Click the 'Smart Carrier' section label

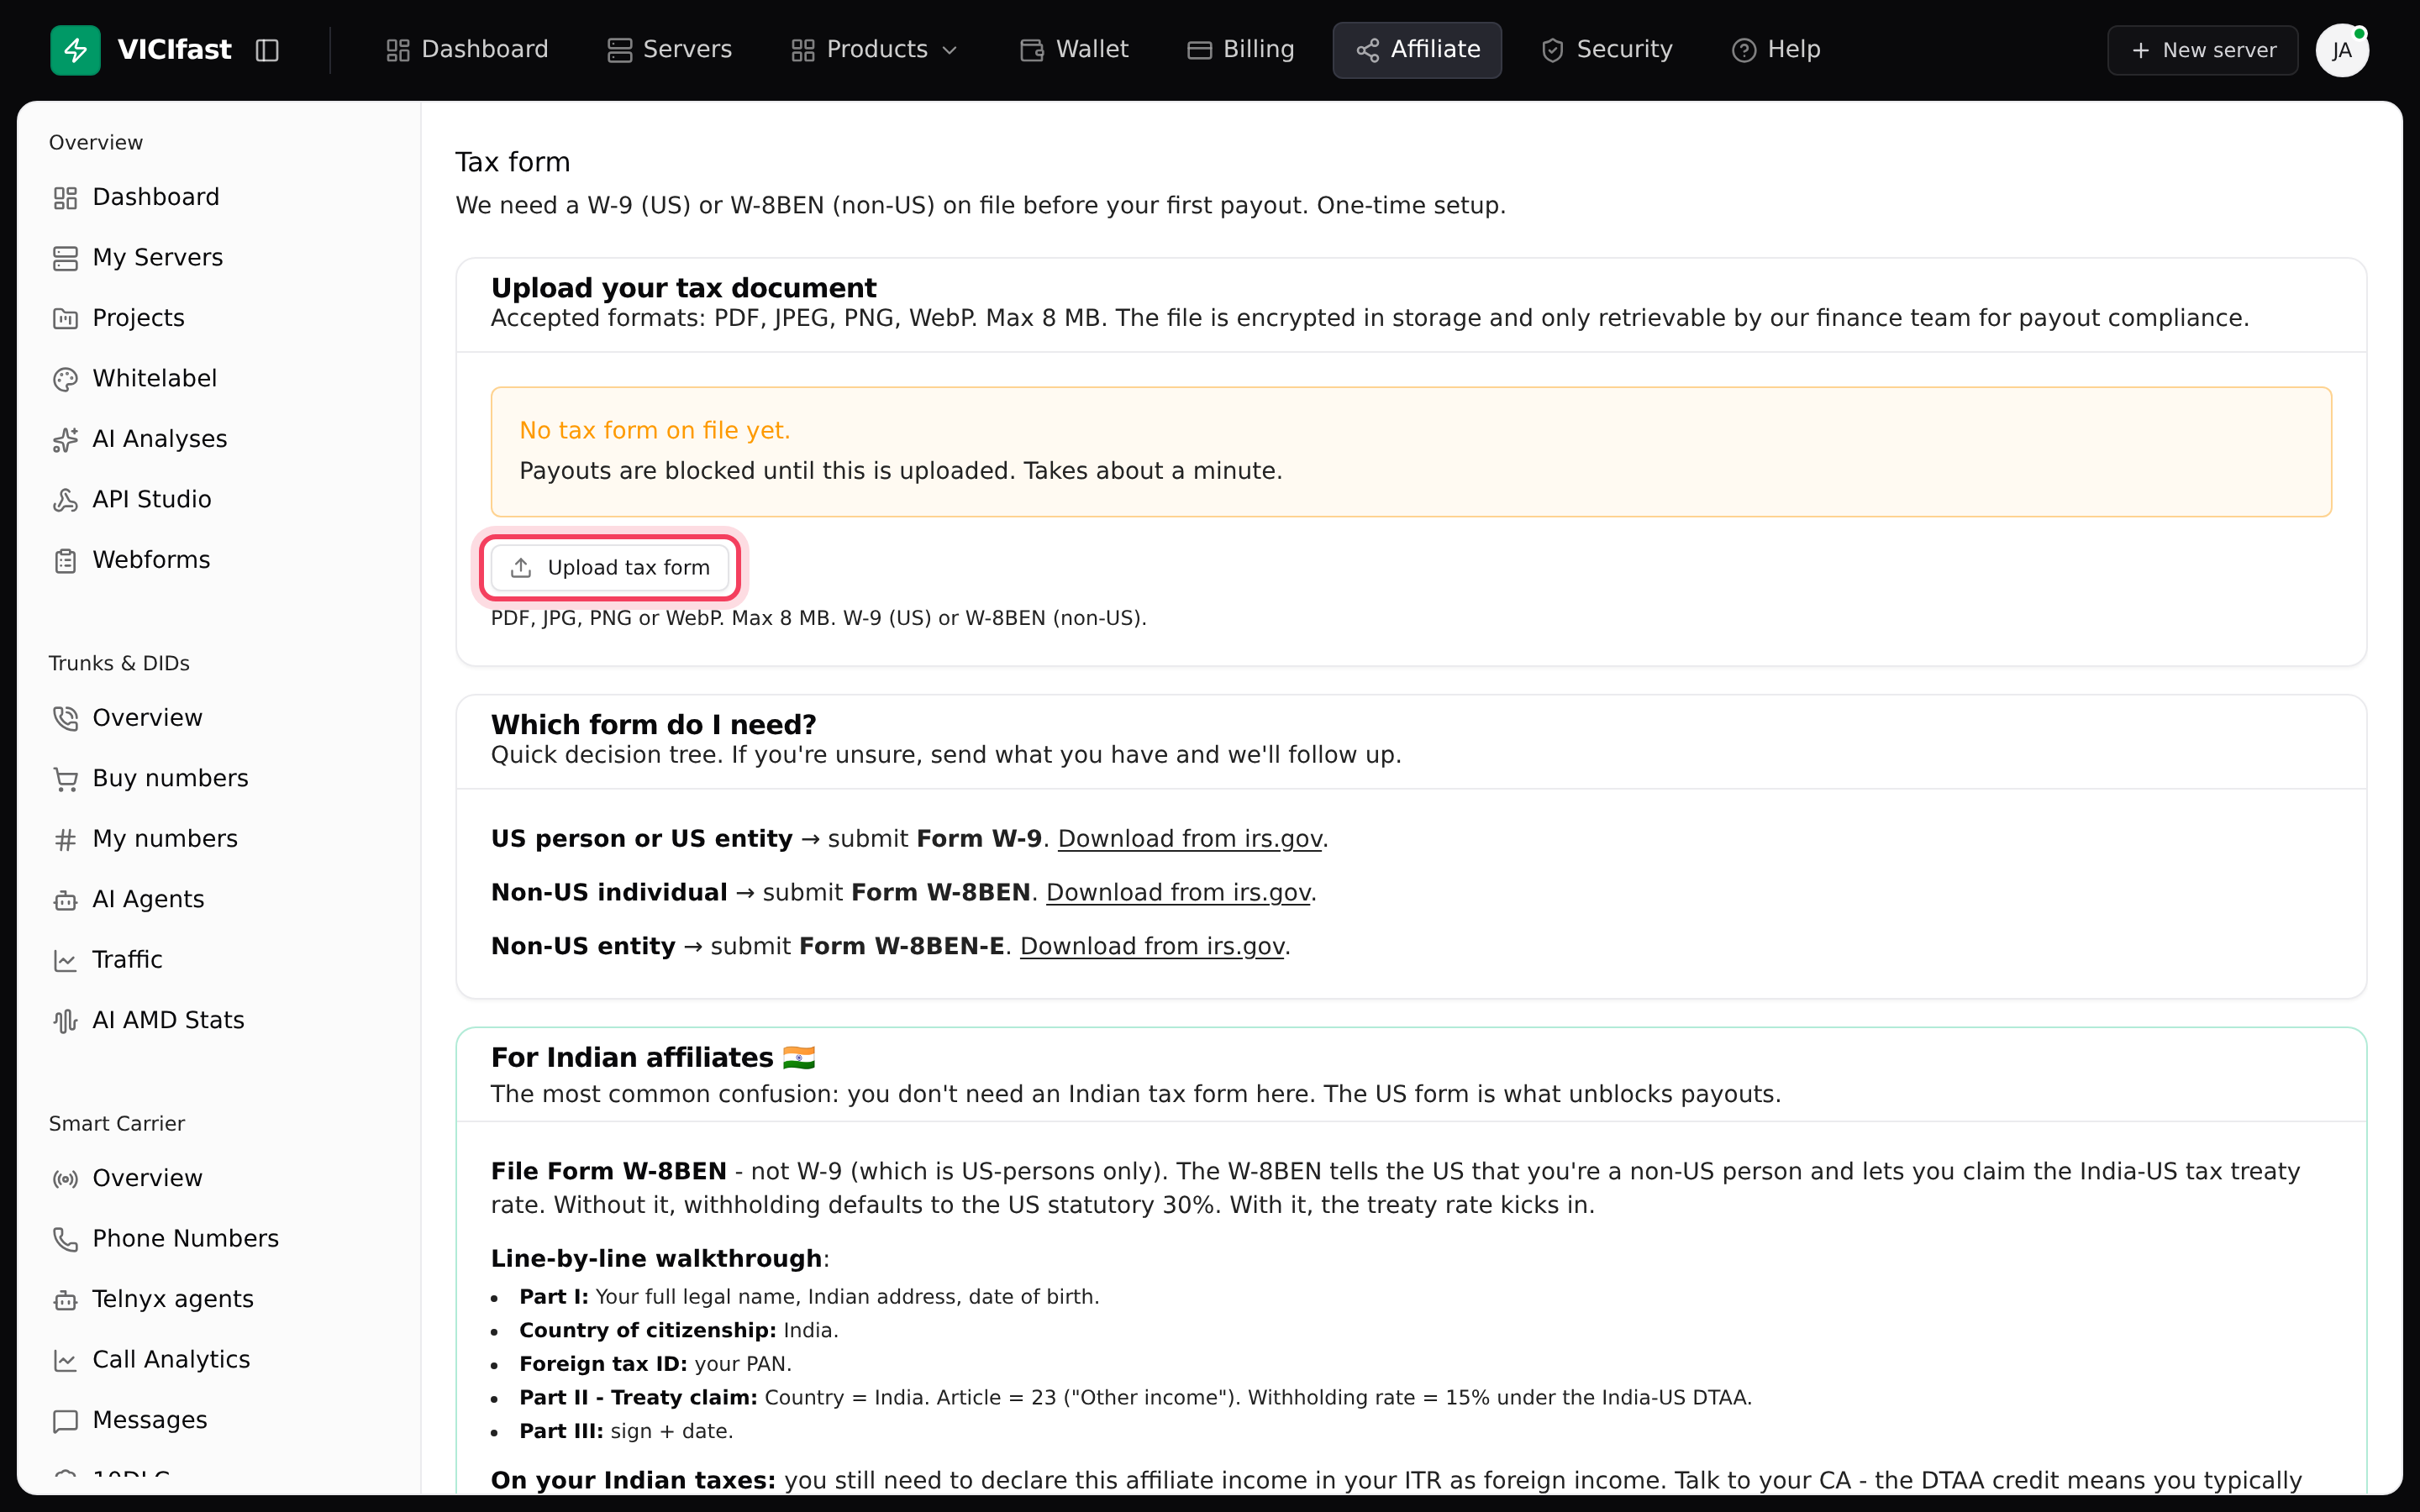pyautogui.click(x=117, y=1124)
